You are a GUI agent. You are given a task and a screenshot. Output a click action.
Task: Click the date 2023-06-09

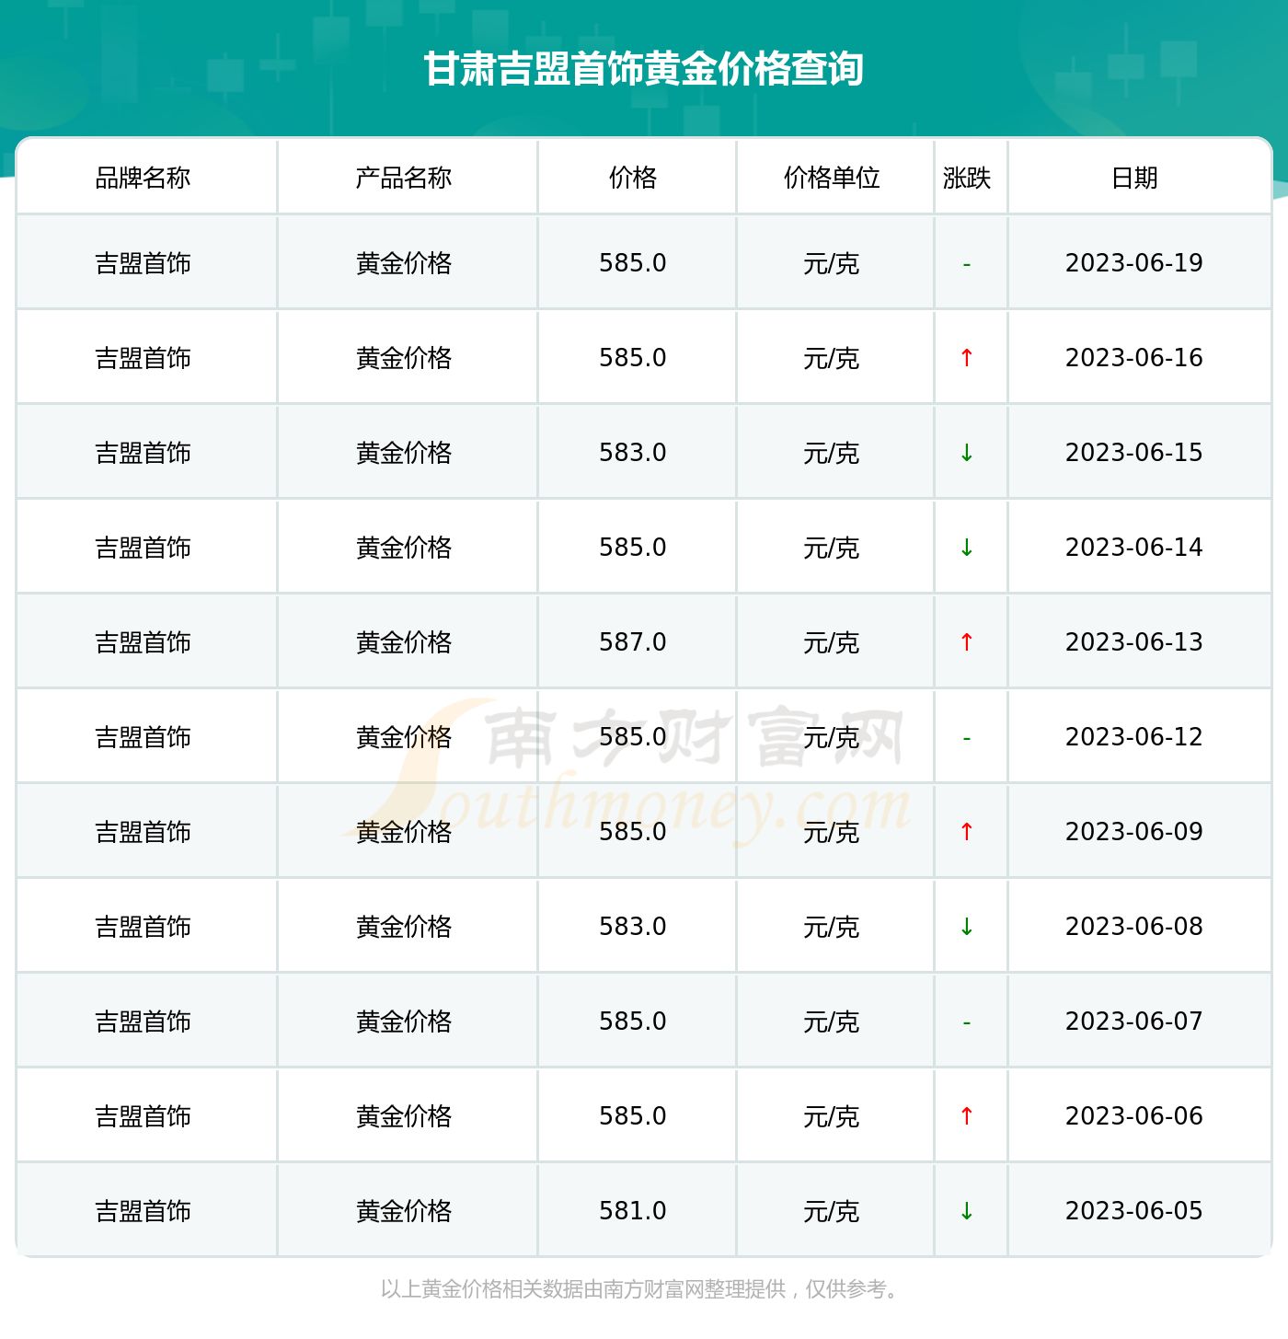(1134, 832)
